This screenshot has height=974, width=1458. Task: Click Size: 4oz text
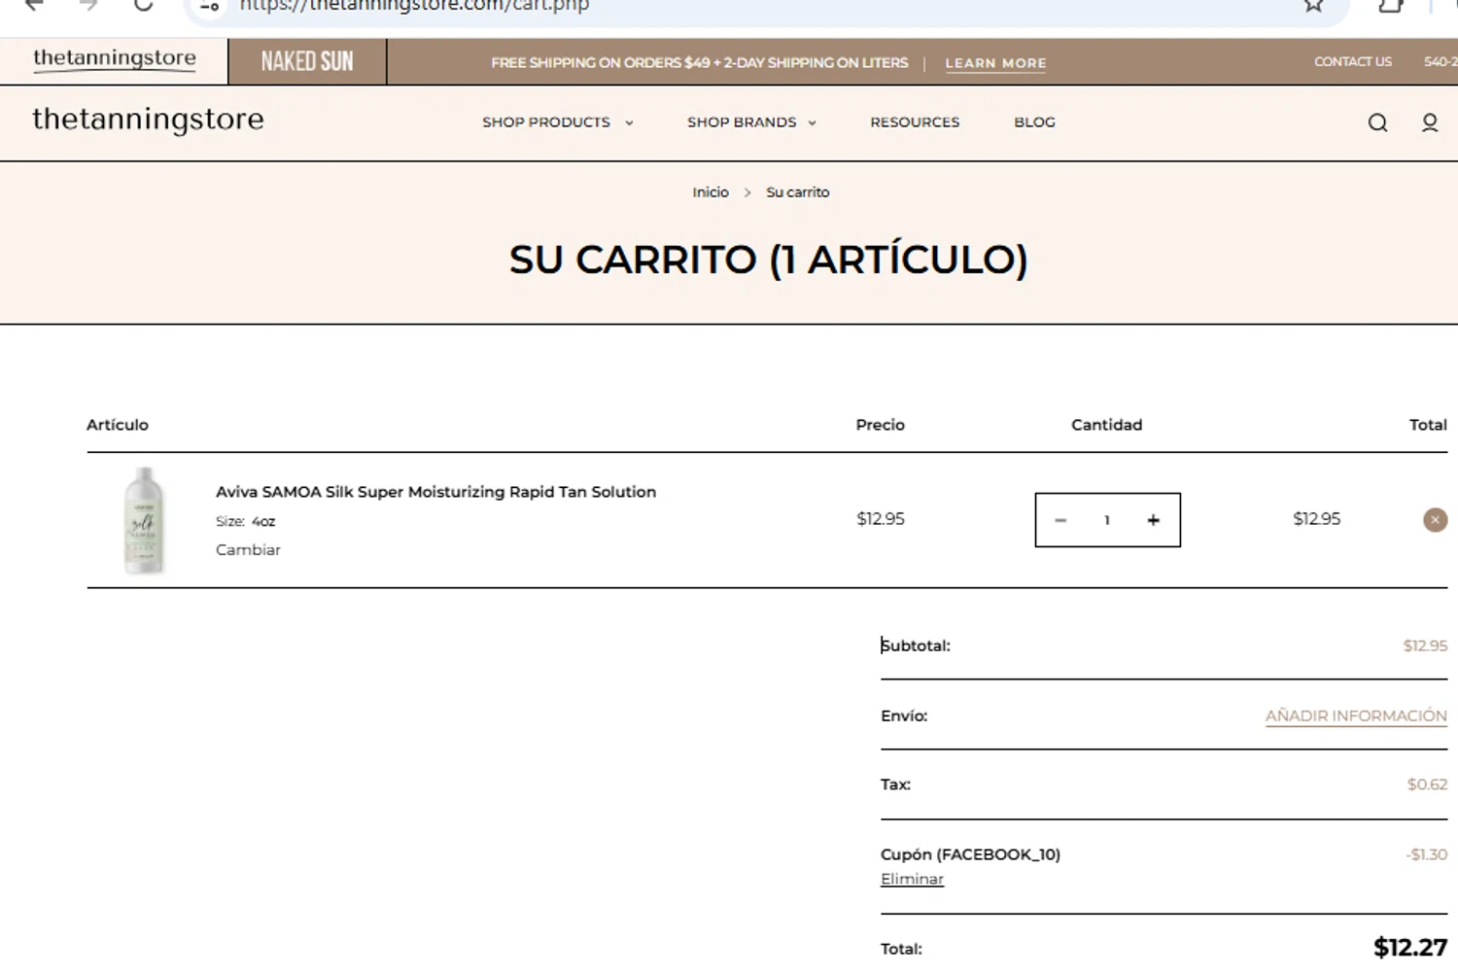[x=245, y=522]
